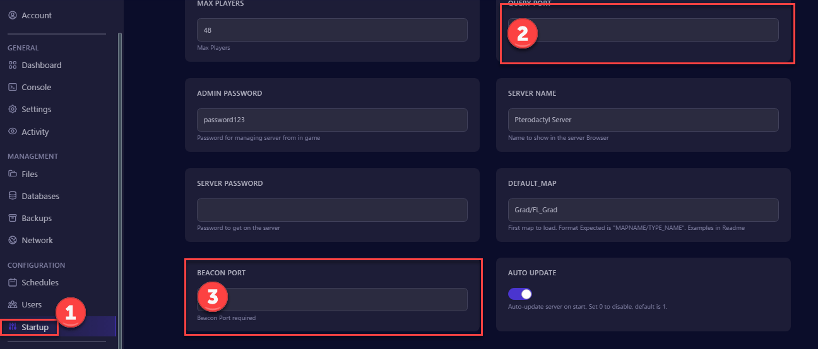818x349 pixels.
Task: Click the sidebar vertical scrollbar
Action: 120,189
